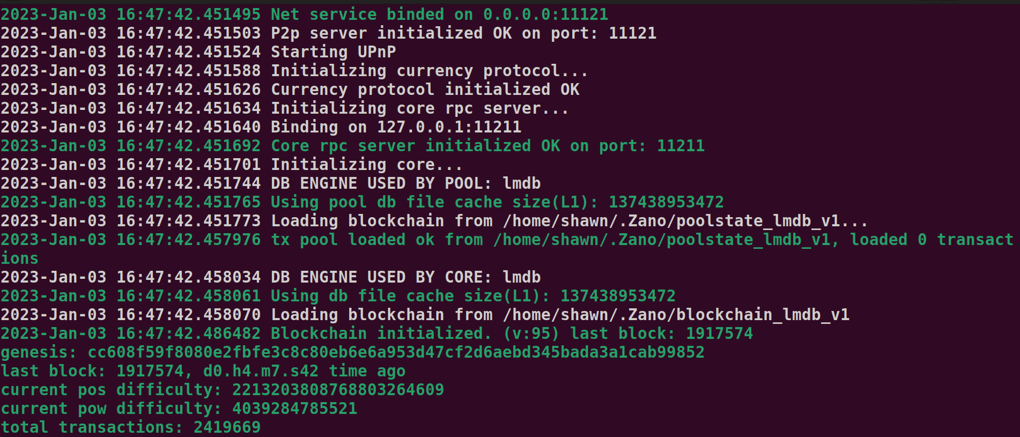Click 'DB ENGINE USED BY POOL: lmdb' line
This screenshot has width=1020, height=437.
pyautogui.click(x=271, y=183)
